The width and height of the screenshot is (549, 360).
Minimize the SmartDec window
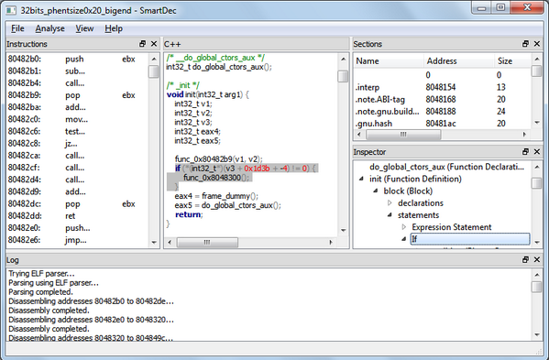click(482, 7)
